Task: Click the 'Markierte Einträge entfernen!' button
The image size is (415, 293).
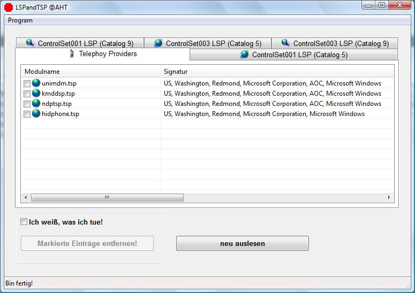Action: (87, 243)
